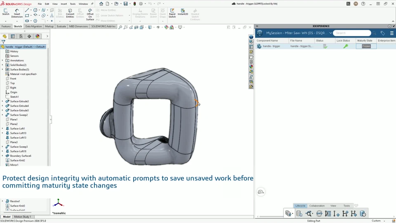
Task: Select the Sketch tool in the ribbon
Action: [5, 12]
